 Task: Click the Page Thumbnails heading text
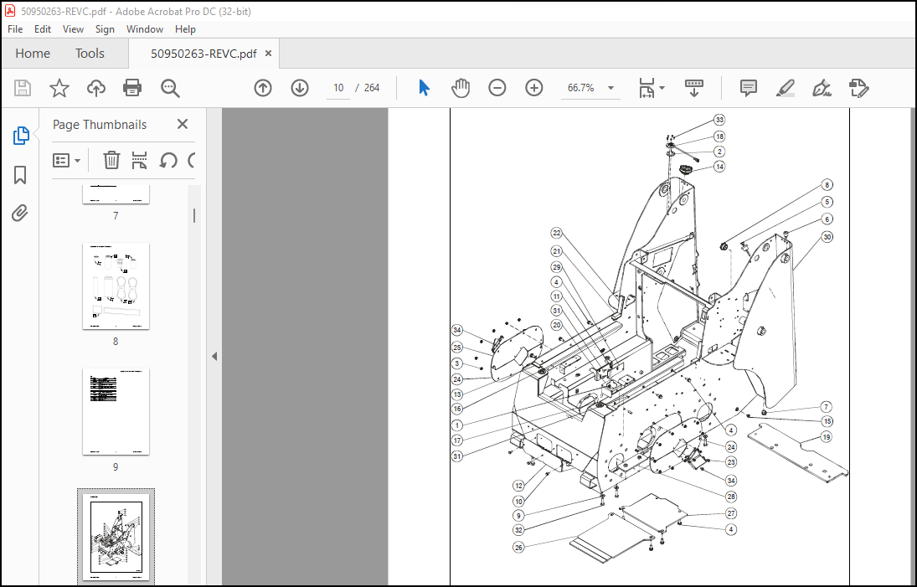click(x=100, y=125)
